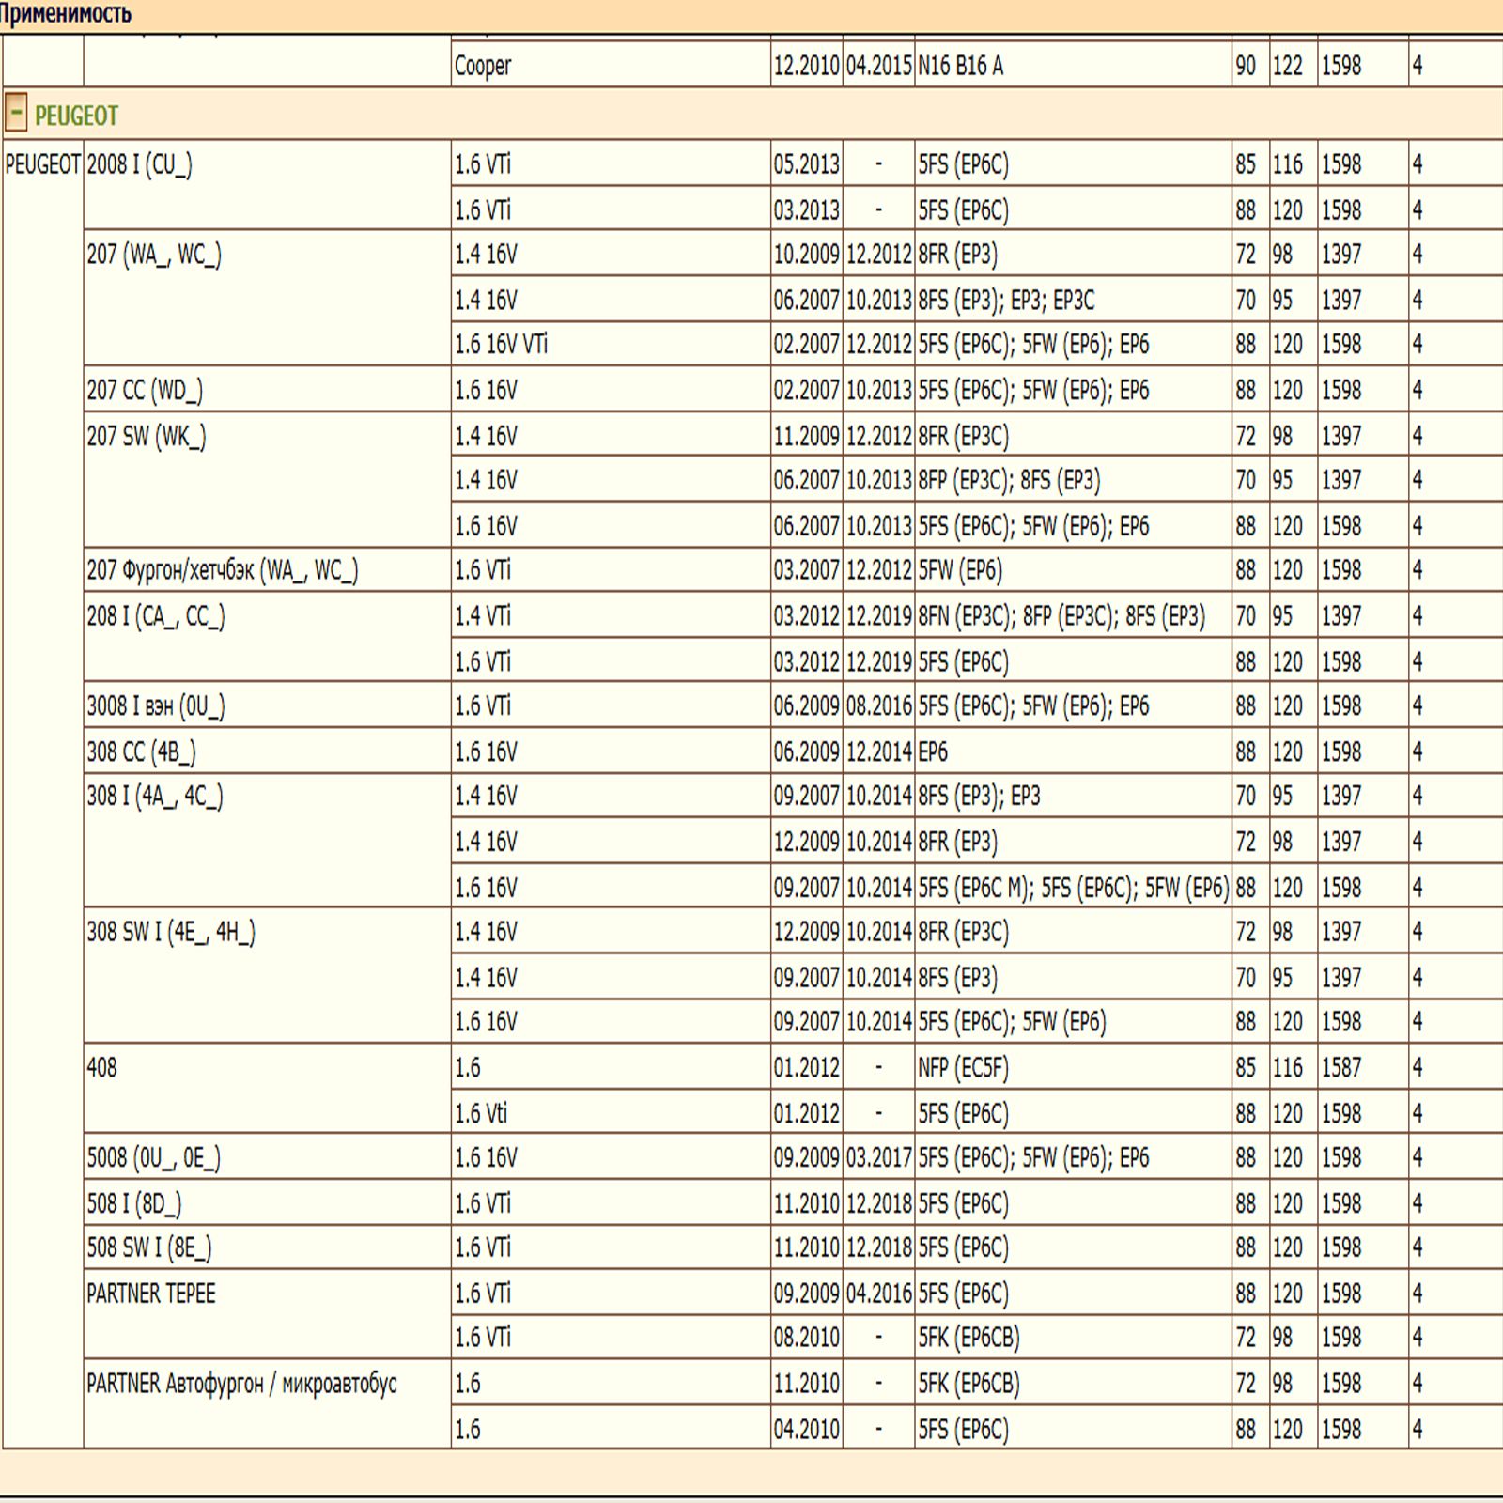Screen dimensions: 1503x1503
Task: Select the 408 model cell
Action: coord(102,1068)
